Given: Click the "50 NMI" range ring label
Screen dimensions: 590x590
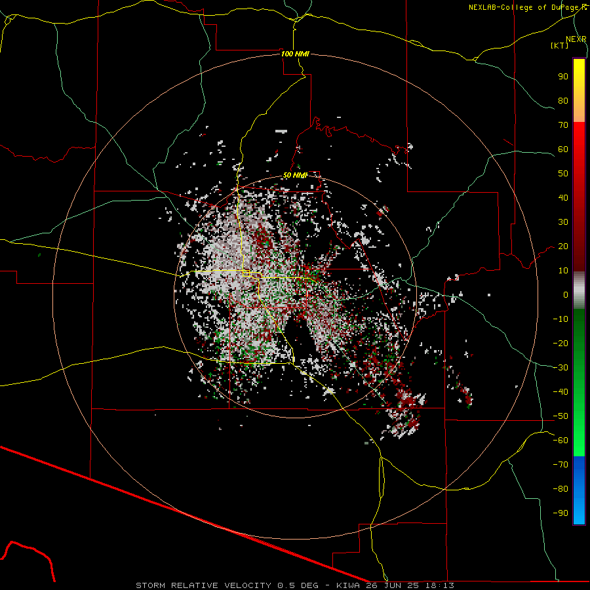Looking at the screenshot, I should point(295,175).
